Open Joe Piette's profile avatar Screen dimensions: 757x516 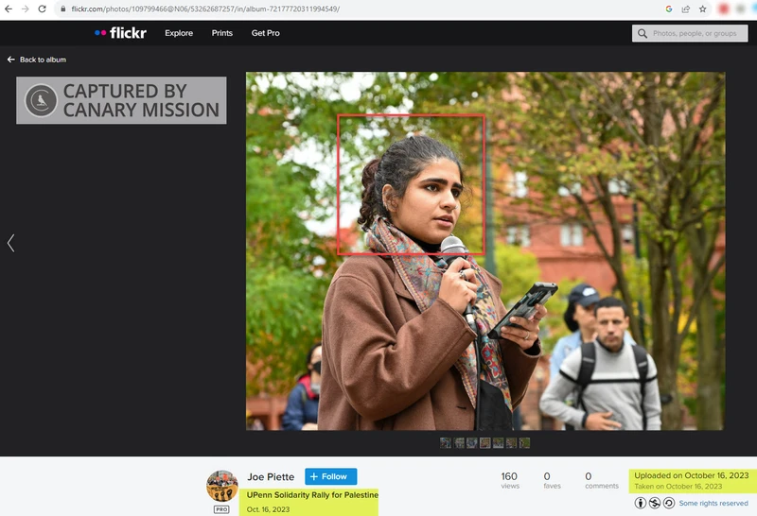point(222,486)
